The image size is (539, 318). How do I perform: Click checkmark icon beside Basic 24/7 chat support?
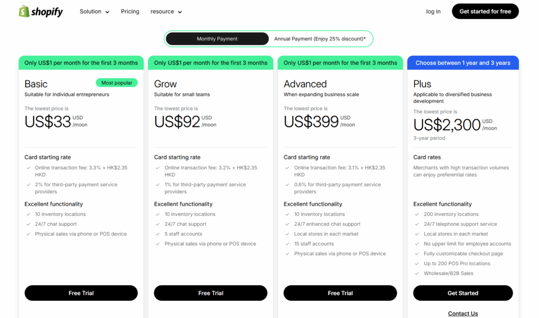click(28, 224)
